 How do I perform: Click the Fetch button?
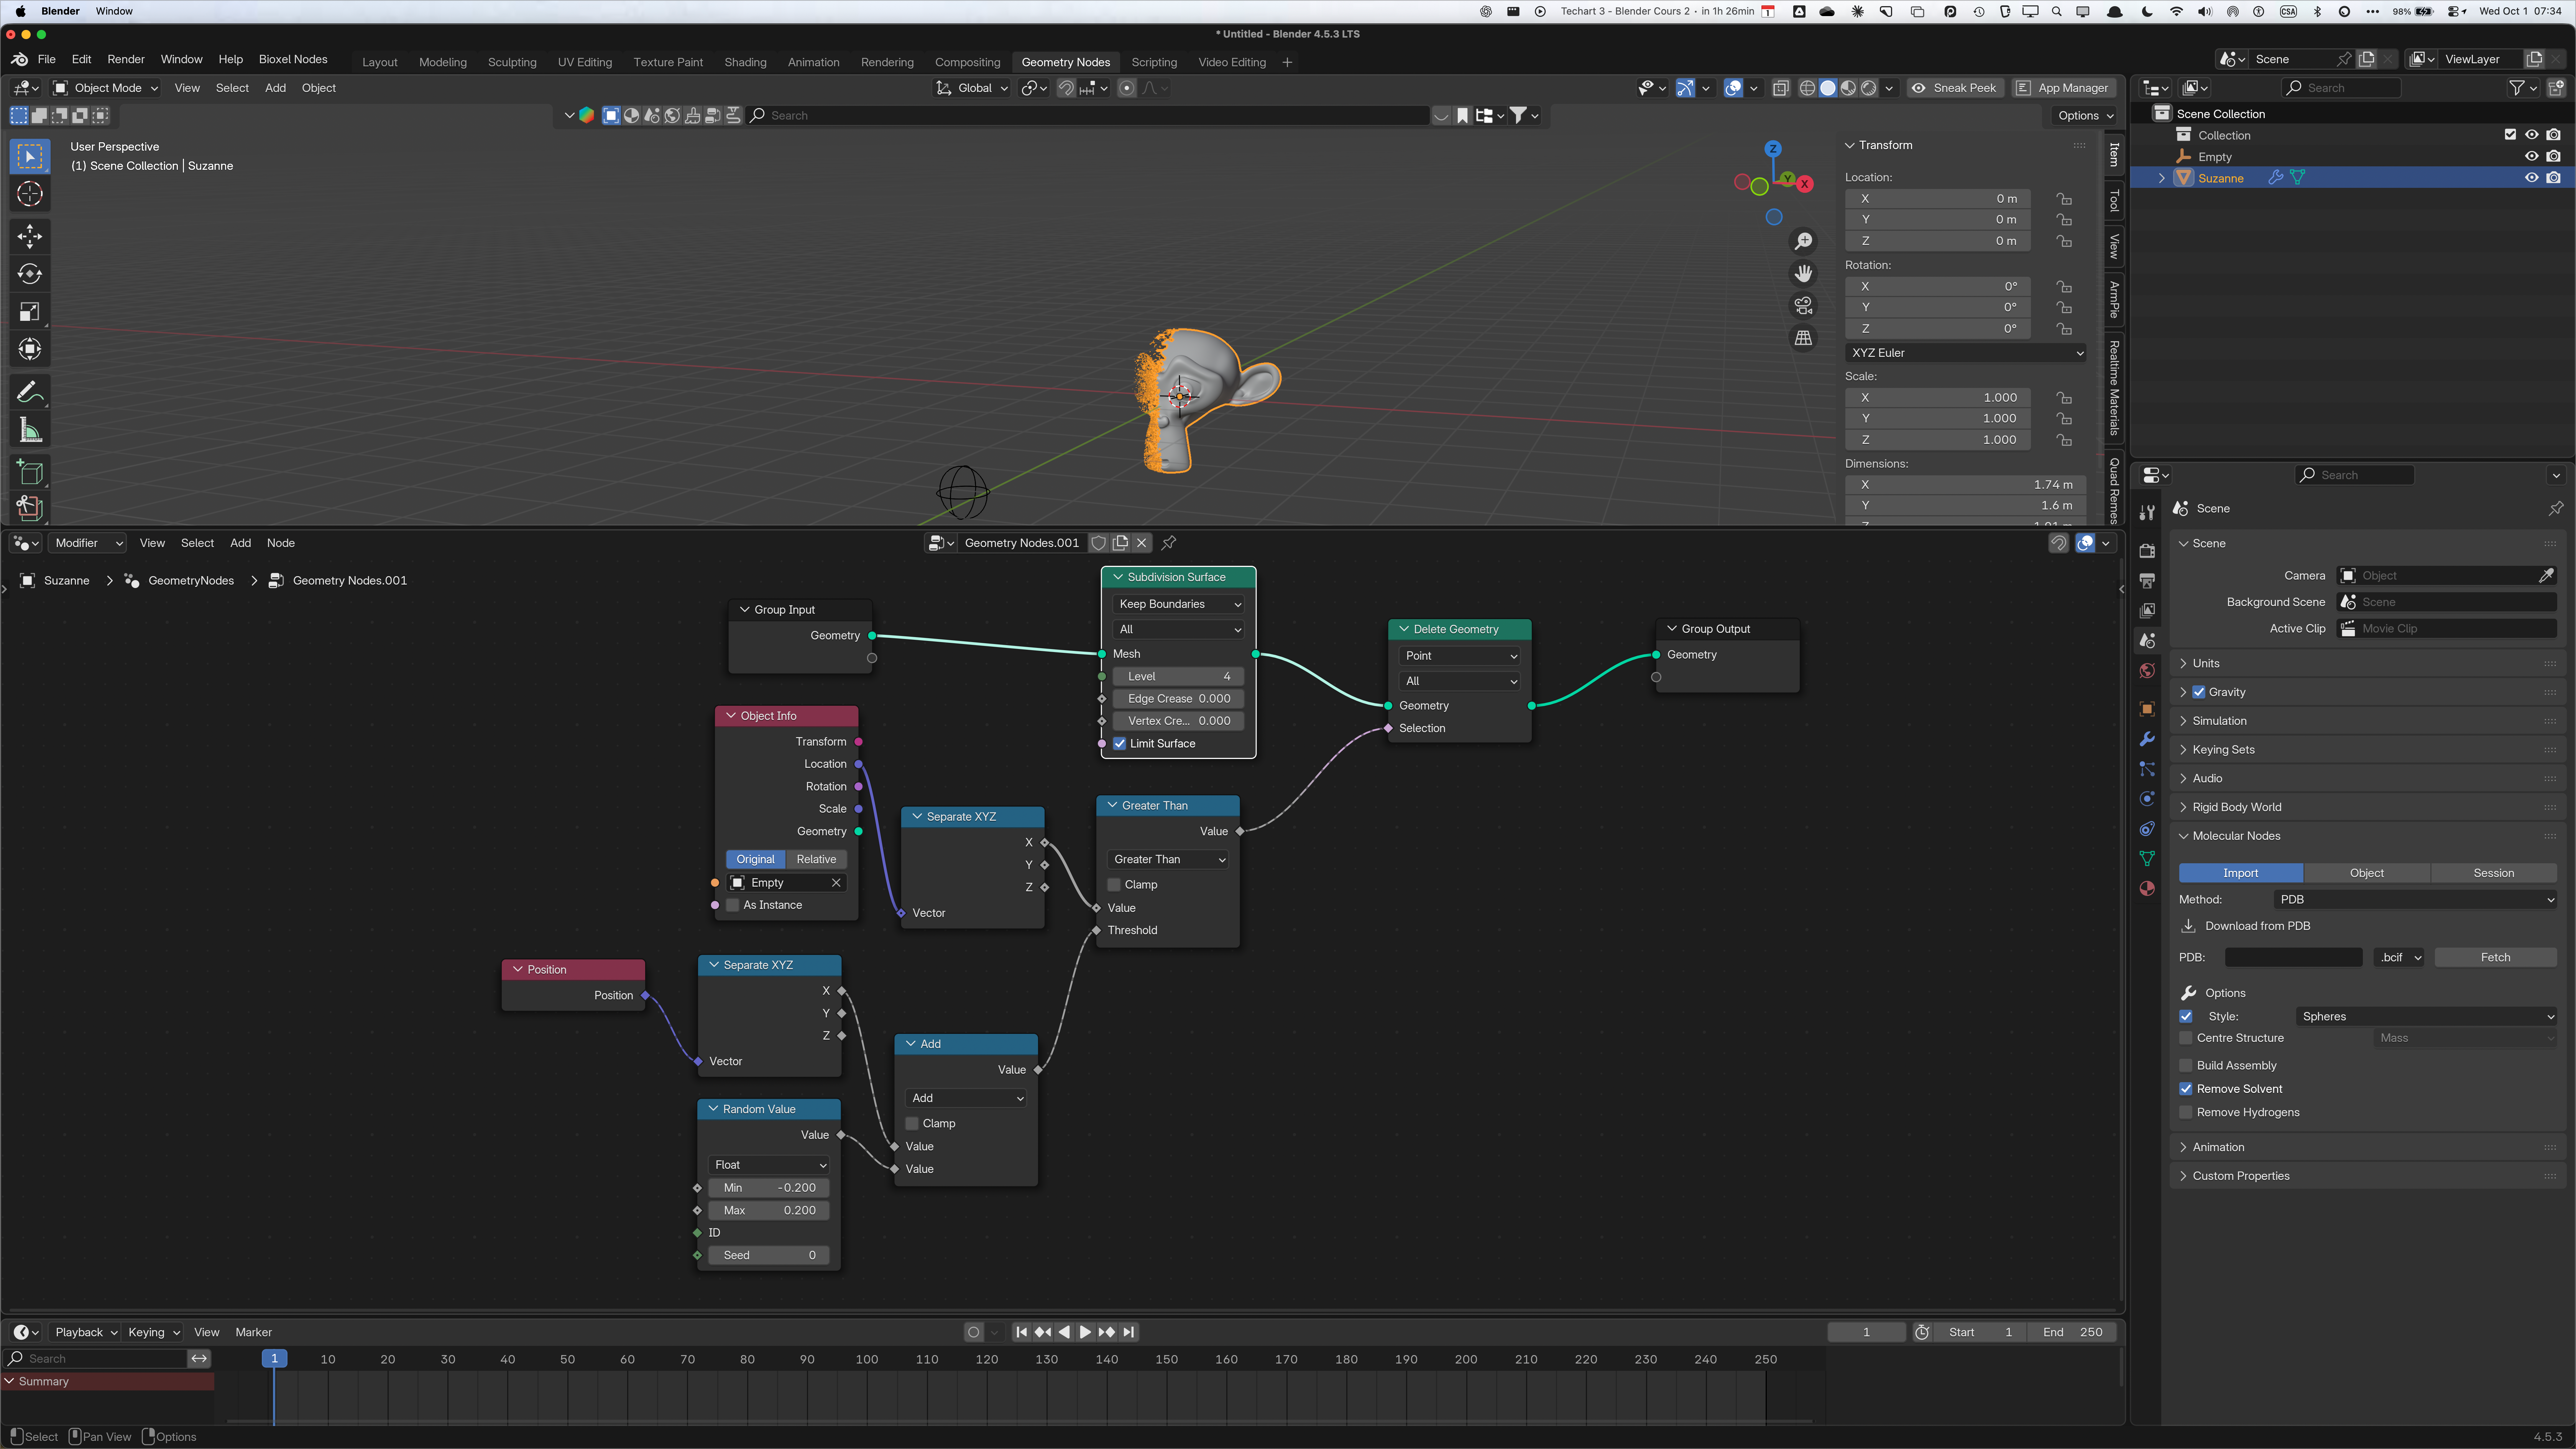pos(2495,958)
